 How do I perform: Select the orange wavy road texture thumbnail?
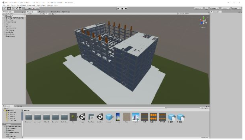point(154,117)
